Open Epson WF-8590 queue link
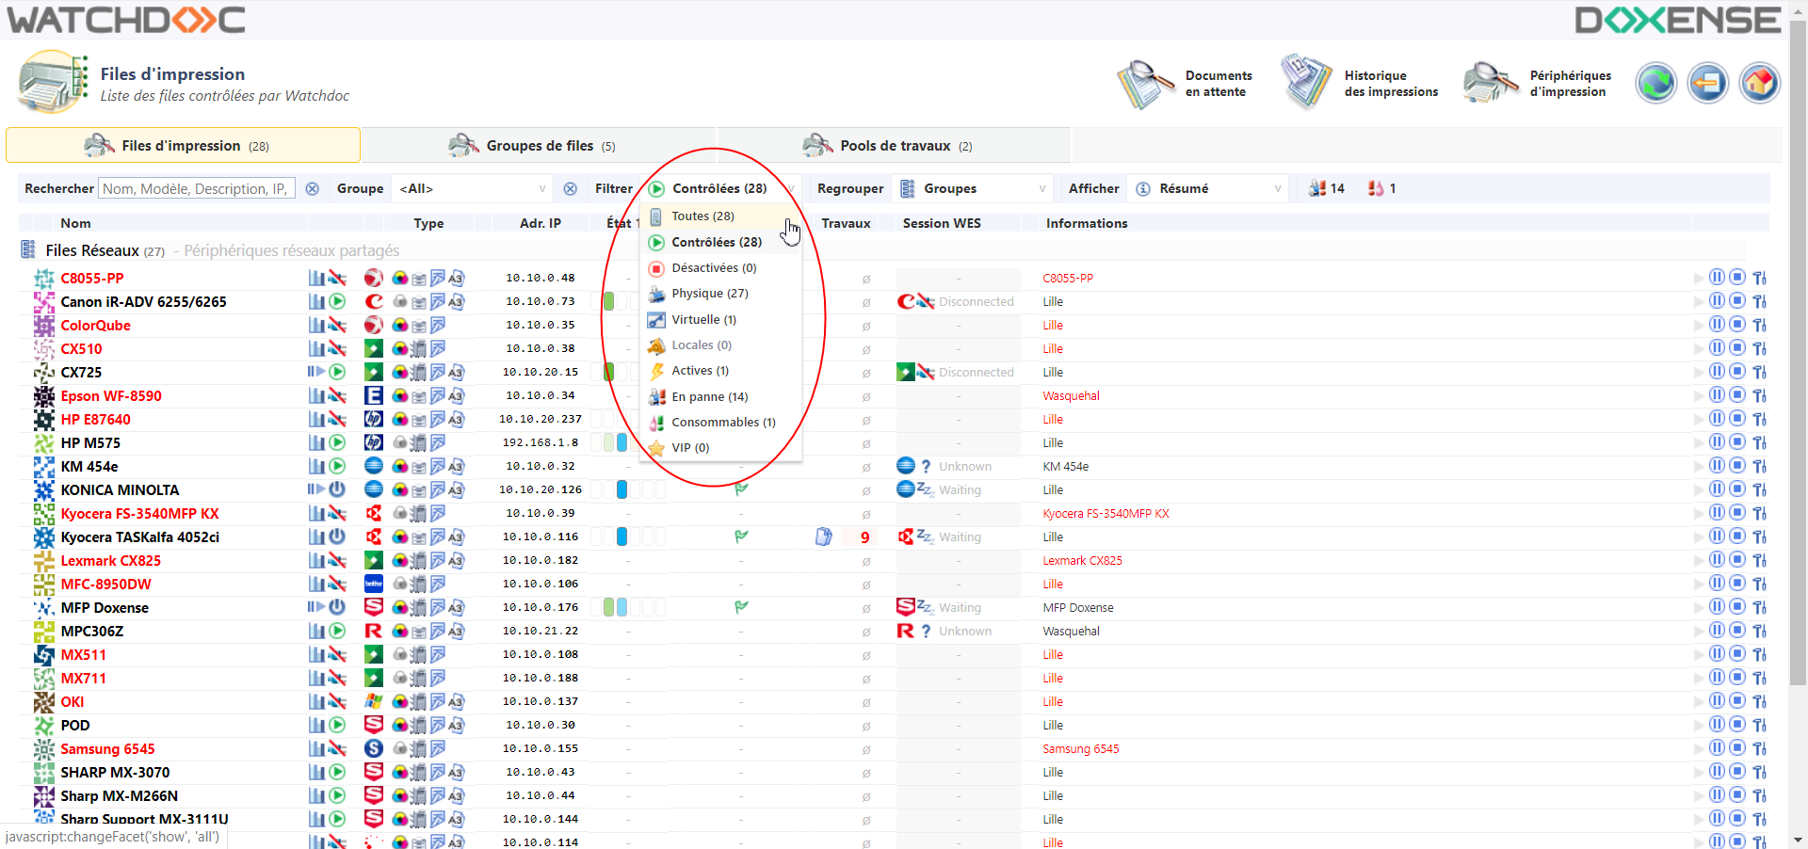The width and height of the screenshot is (1808, 849). pyautogui.click(x=111, y=395)
